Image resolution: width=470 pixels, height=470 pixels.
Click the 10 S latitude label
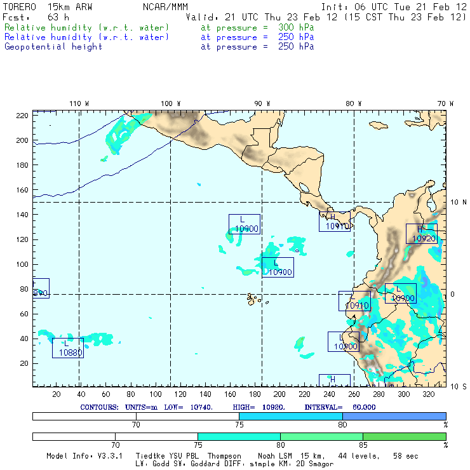[x=459, y=387]
